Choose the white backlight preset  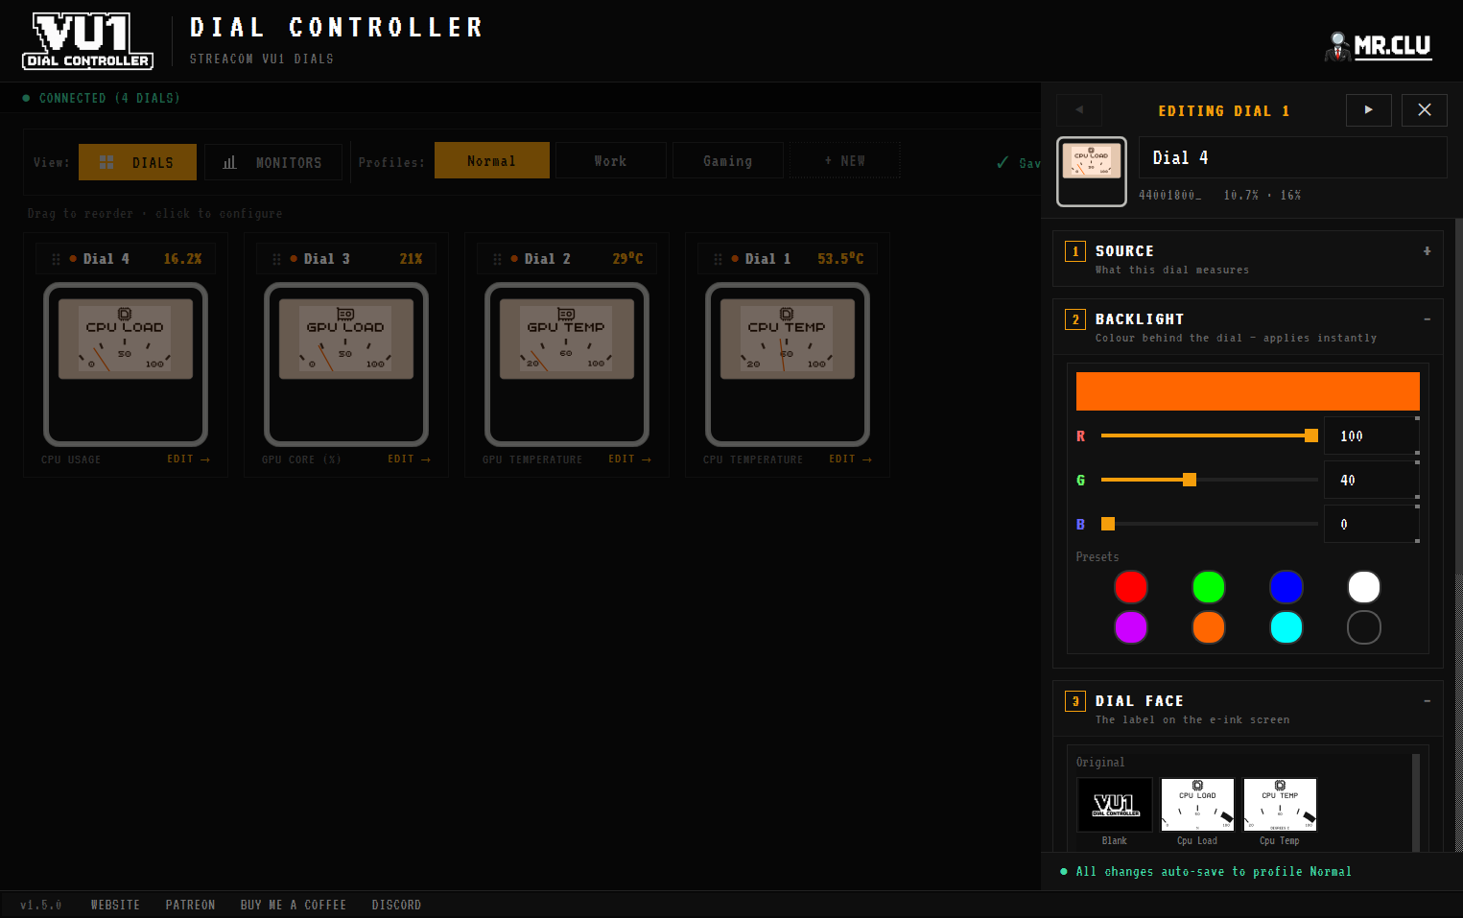[1364, 587]
